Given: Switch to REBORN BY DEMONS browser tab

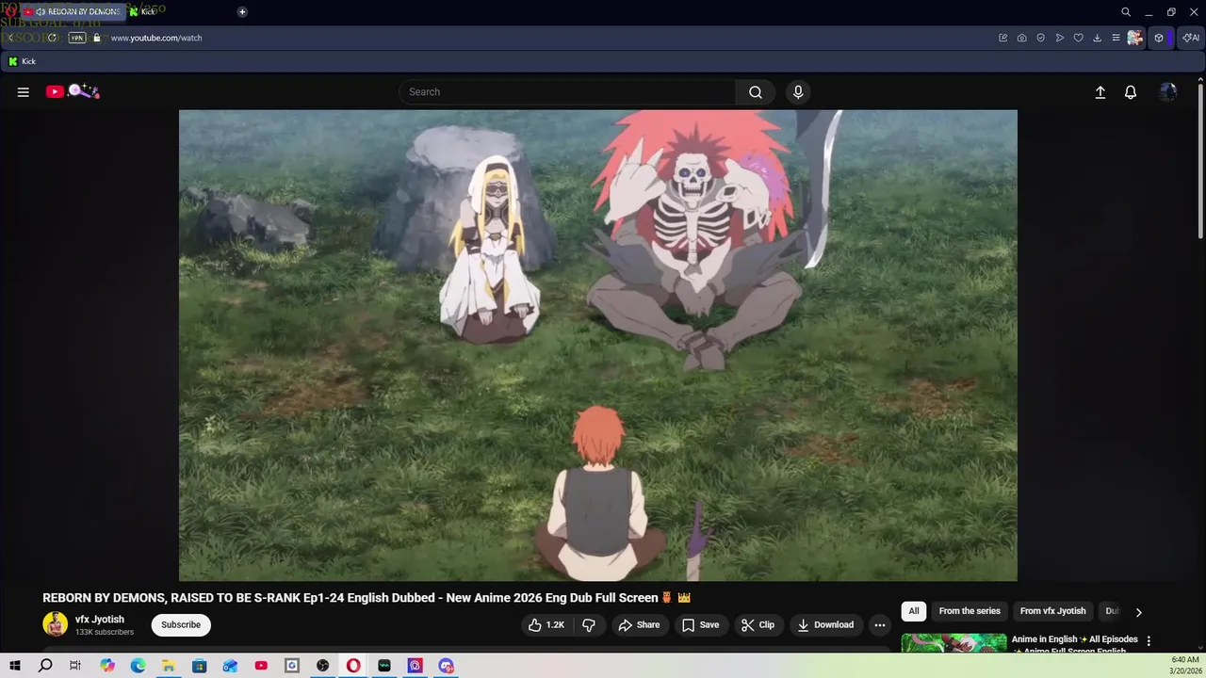Looking at the screenshot, I should (75, 11).
